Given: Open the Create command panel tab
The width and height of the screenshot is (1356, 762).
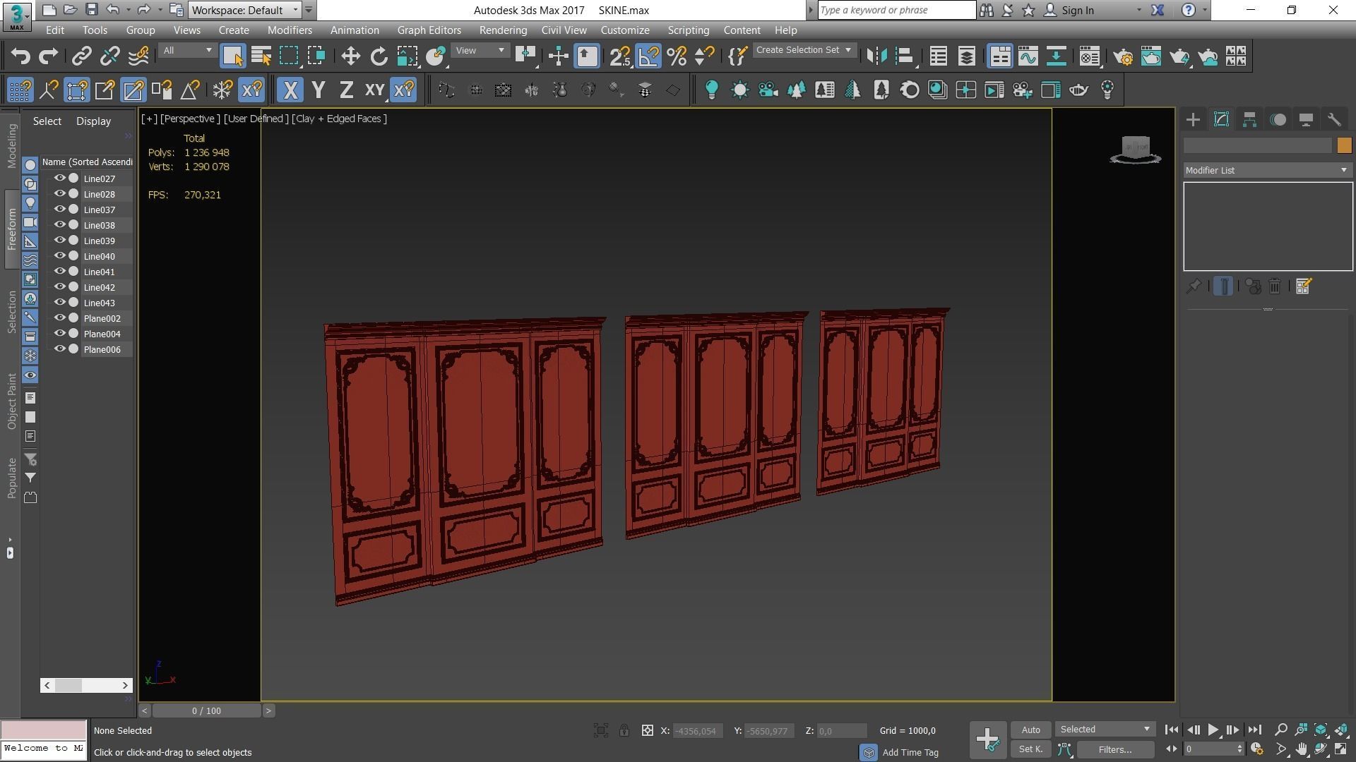Looking at the screenshot, I should [1193, 120].
